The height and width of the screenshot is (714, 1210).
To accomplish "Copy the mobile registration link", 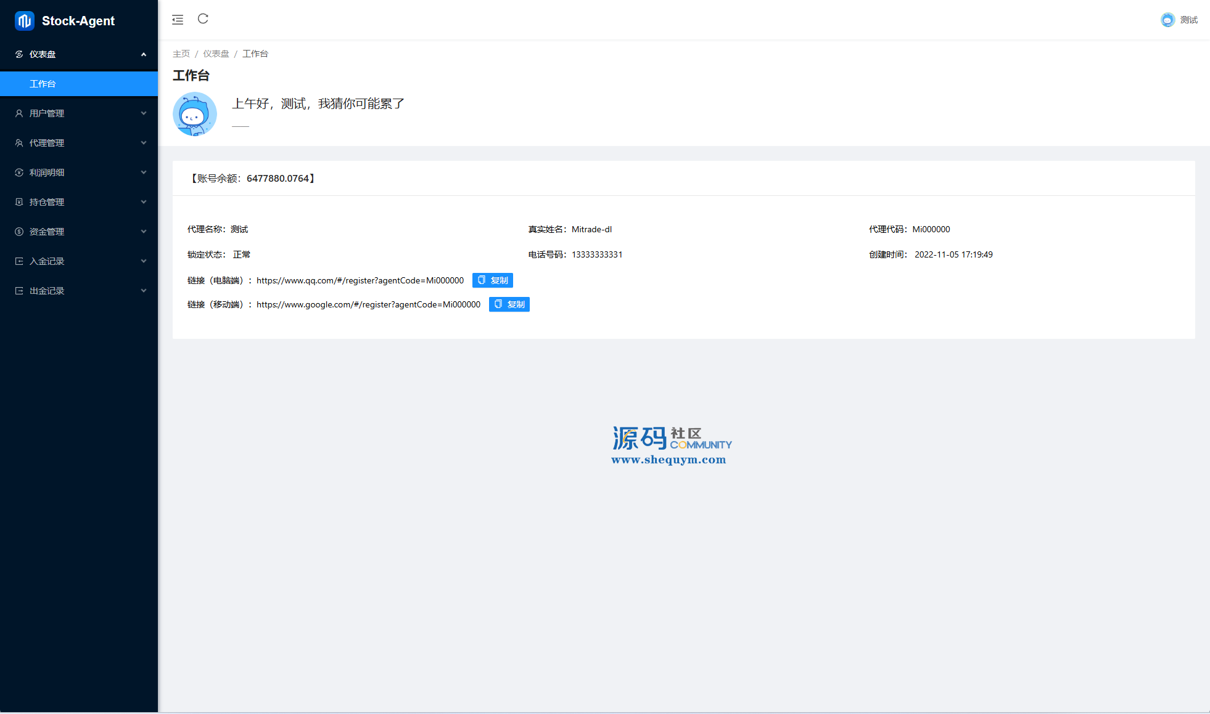I will [x=509, y=304].
